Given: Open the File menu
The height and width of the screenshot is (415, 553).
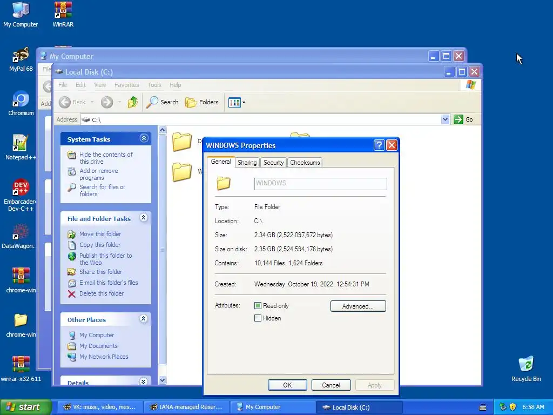Looking at the screenshot, I should click(x=63, y=85).
